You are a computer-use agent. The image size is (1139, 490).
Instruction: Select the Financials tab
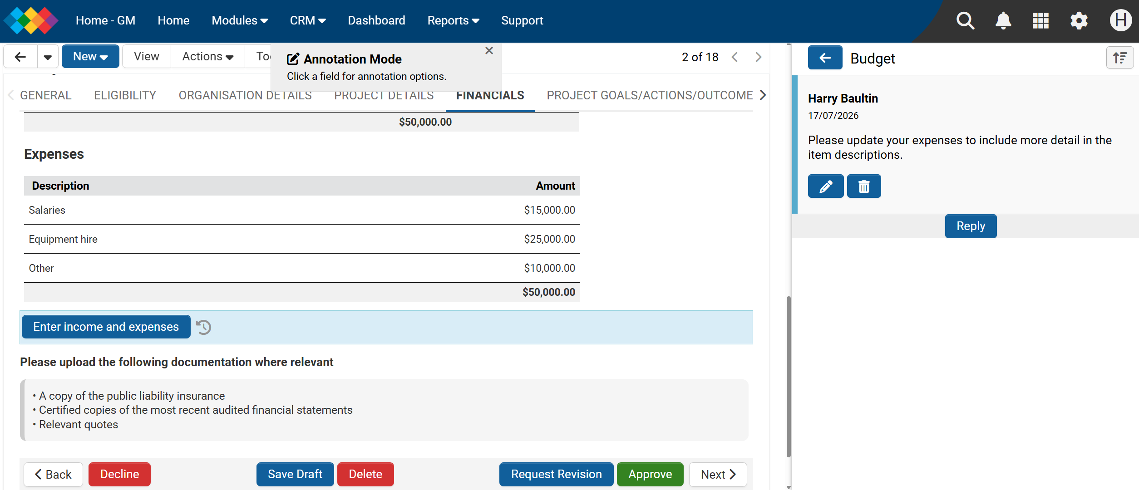490,95
